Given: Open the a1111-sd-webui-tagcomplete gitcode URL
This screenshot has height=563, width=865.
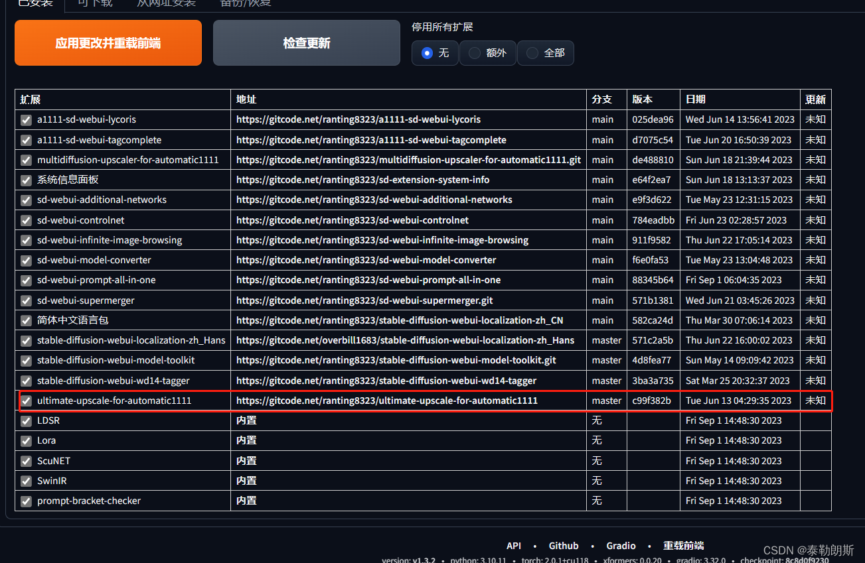Looking at the screenshot, I should click(x=371, y=140).
